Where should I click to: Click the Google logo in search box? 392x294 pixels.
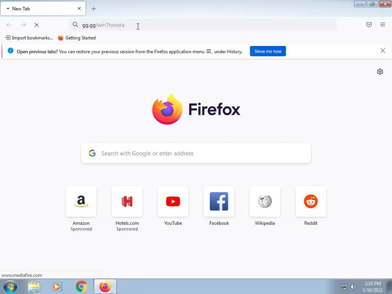[x=92, y=153]
